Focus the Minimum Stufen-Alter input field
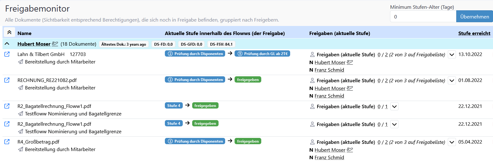Viewport: 493px width, 162px height. coord(423,17)
